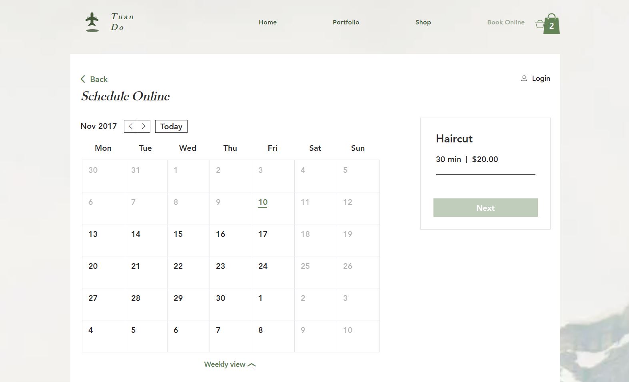Click the Tue column header
The image size is (629, 382).
145,148
